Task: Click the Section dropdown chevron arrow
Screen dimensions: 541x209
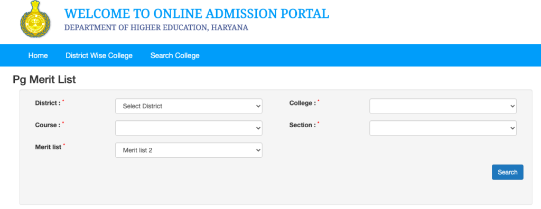Action: coord(512,128)
